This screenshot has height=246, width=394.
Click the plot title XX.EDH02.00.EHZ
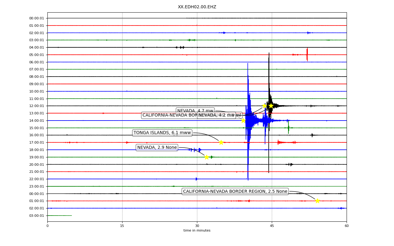point(197,7)
